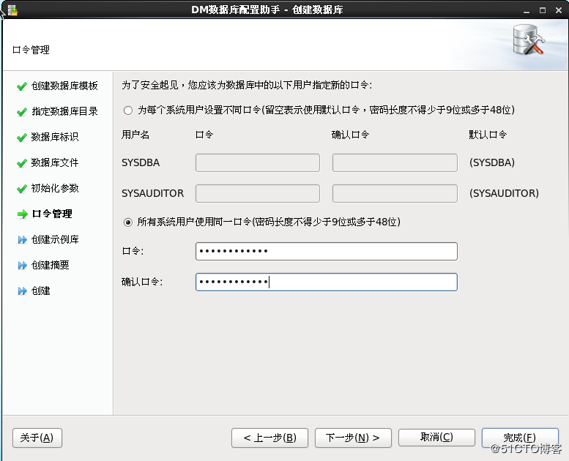Image resolution: width=569 pixels, height=461 pixels.
Task: Click the (SYSDBA) default password text
Action: tap(492, 162)
